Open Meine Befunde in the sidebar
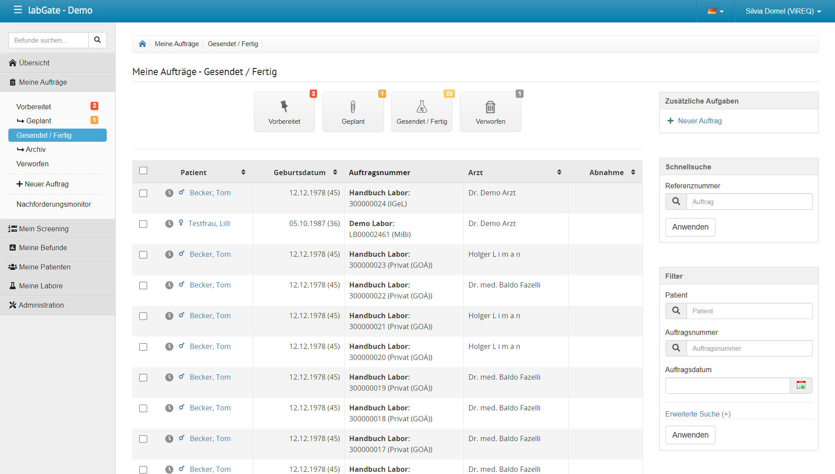Viewport: 835px width, 474px height. [x=43, y=248]
